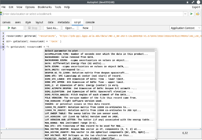This screenshot has width=202, height=140.
Task: Choose DIM0_UTC_UPPER parameter
Action: (x=100, y=82)
